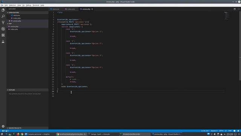Change the UTF-8 file encoding
The width and height of the screenshot is (241, 136).
point(221,131)
